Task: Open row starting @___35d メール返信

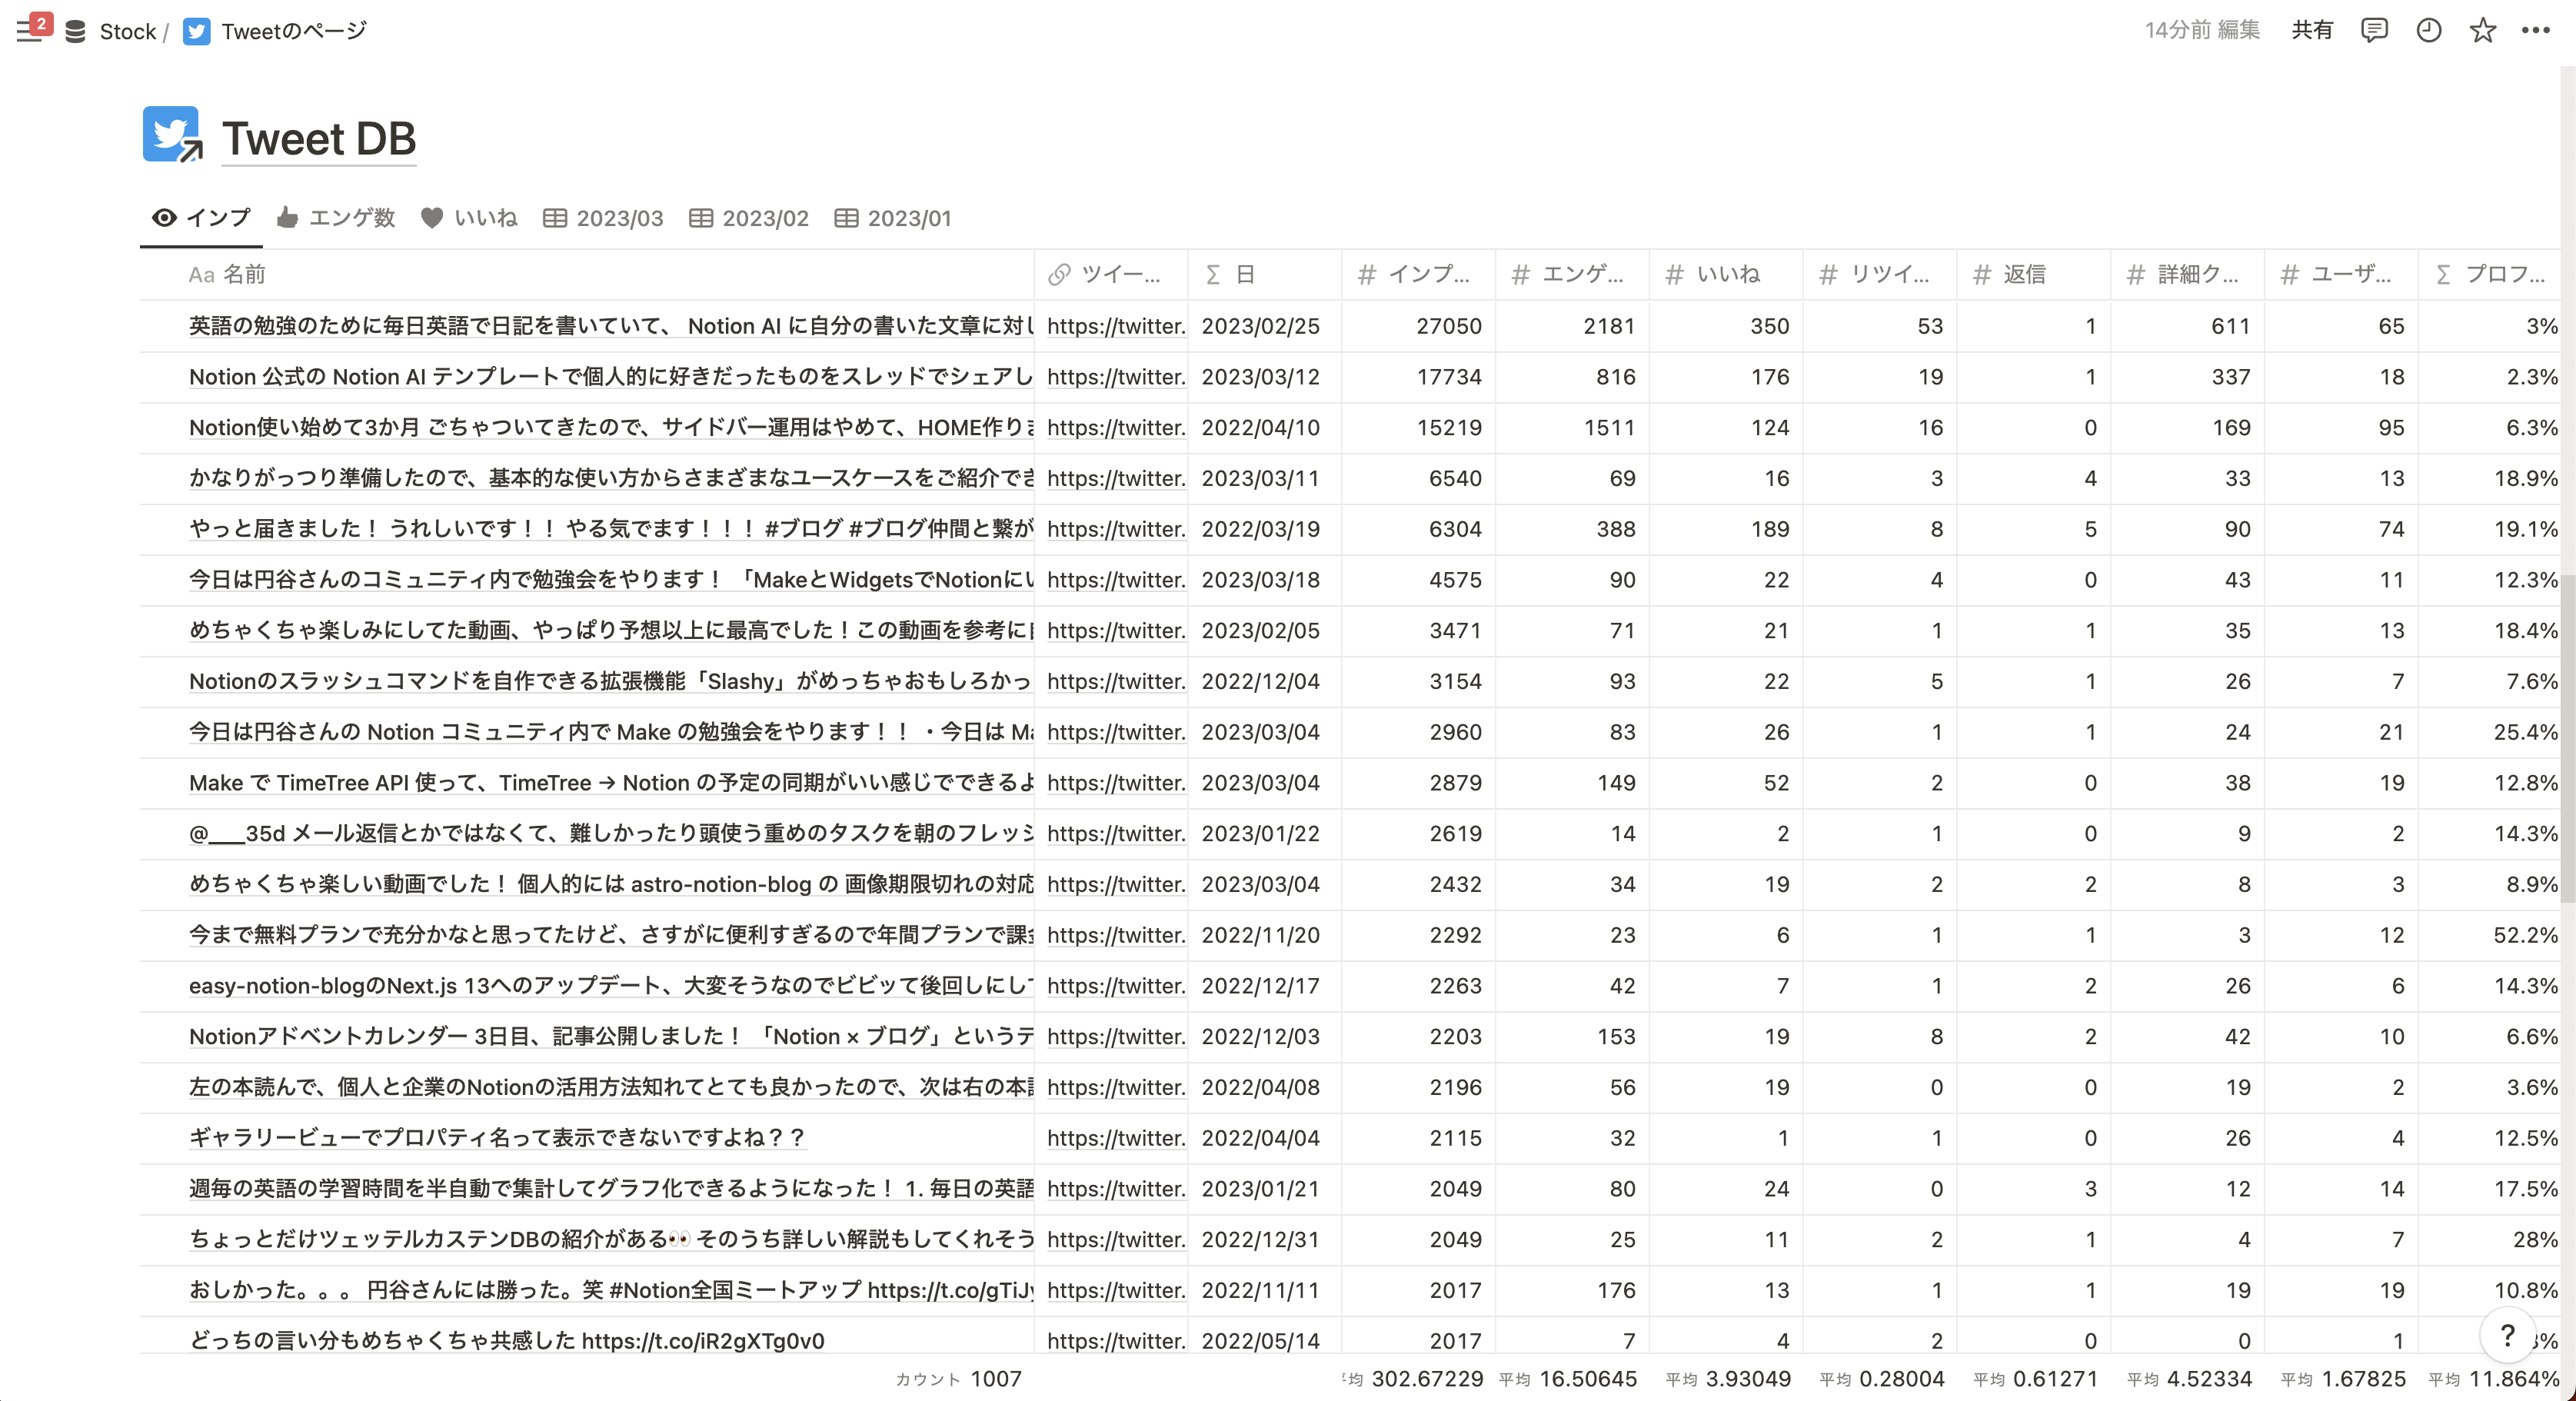Action: (x=611, y=833)
